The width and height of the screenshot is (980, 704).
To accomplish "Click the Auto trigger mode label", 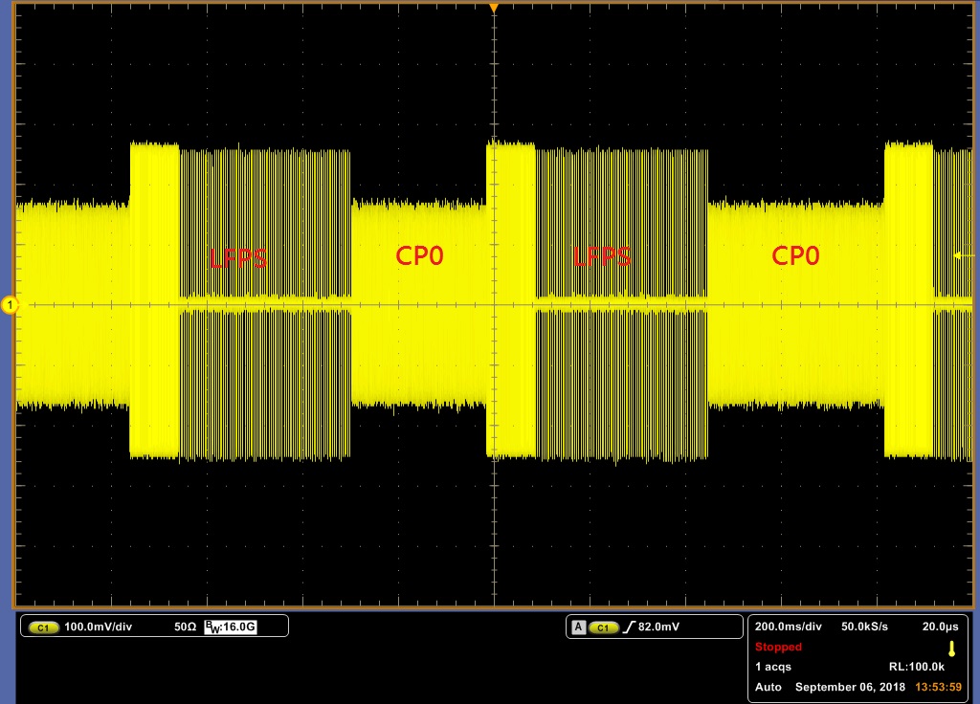I will 768,687.
